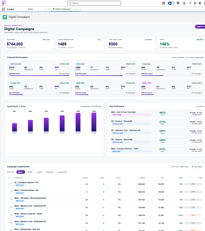
Task: Expand the Digital Campaigns tab chevron
Action: click(75, 9)
